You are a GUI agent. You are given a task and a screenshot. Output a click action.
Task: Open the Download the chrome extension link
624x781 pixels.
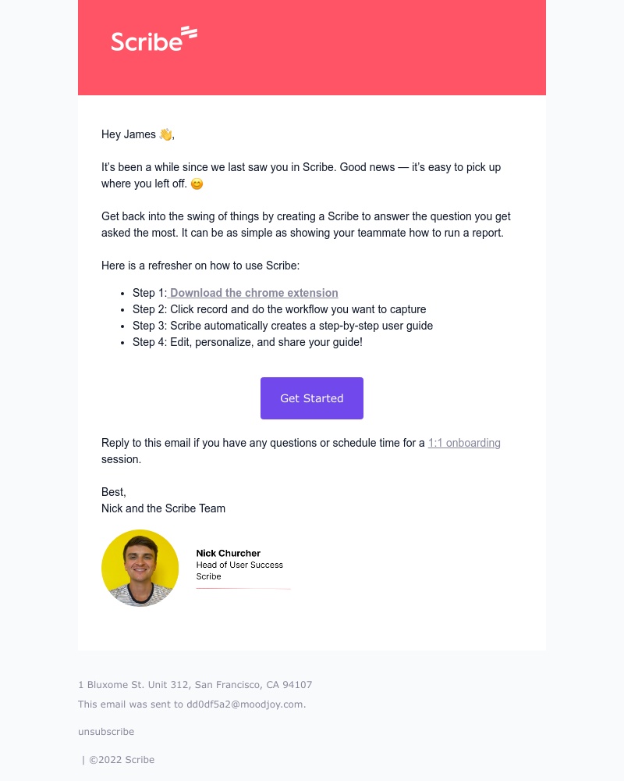(x=253, y=293)
